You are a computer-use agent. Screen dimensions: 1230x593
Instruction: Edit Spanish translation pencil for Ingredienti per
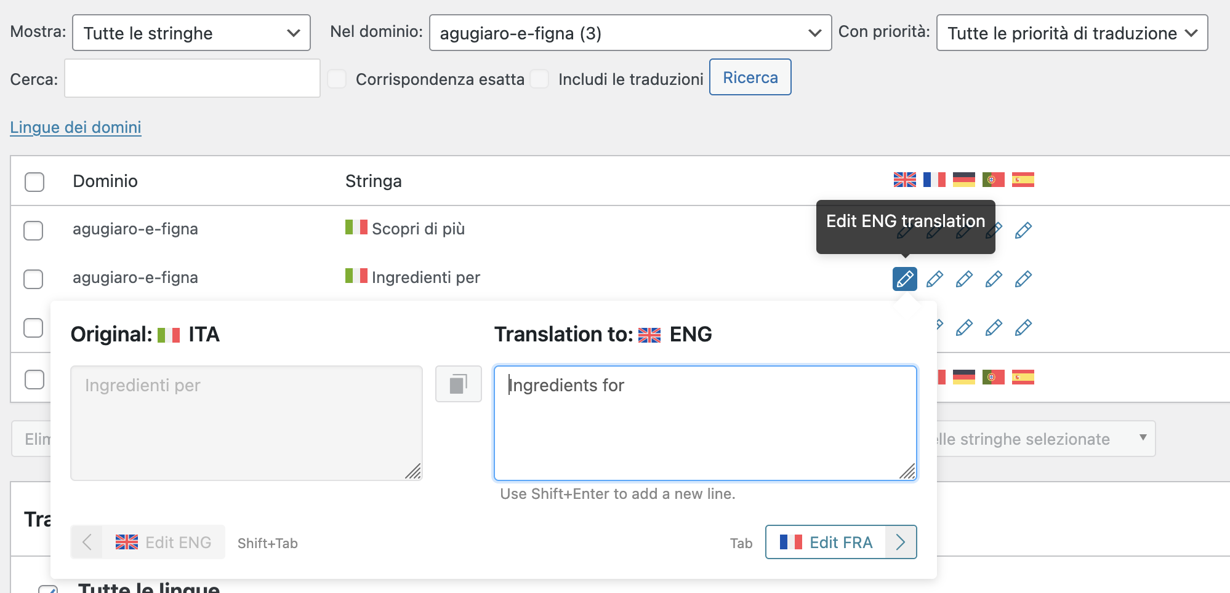tap(1023, 279)
